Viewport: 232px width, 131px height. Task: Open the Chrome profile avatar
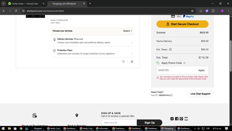tap(222, 11)
